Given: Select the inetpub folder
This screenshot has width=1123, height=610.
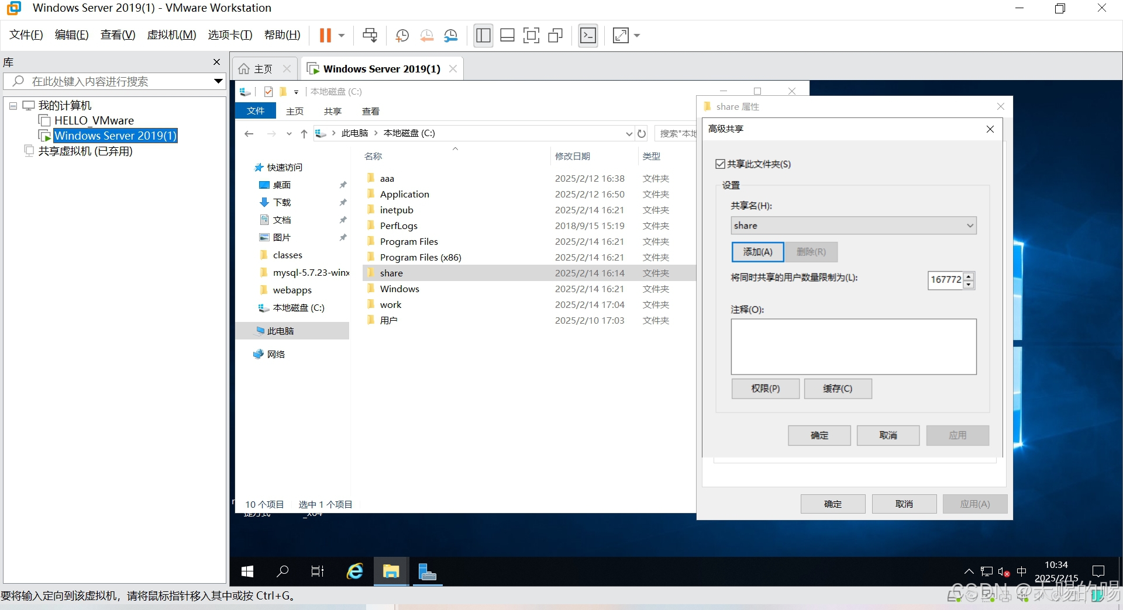Looking at the screenshot, I should (x=397, y=210).
